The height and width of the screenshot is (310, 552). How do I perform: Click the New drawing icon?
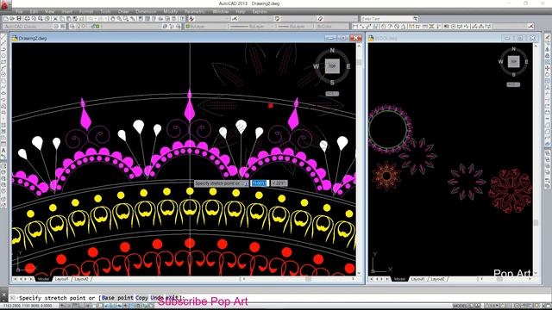pyautogui.click(x=6, y=19)
